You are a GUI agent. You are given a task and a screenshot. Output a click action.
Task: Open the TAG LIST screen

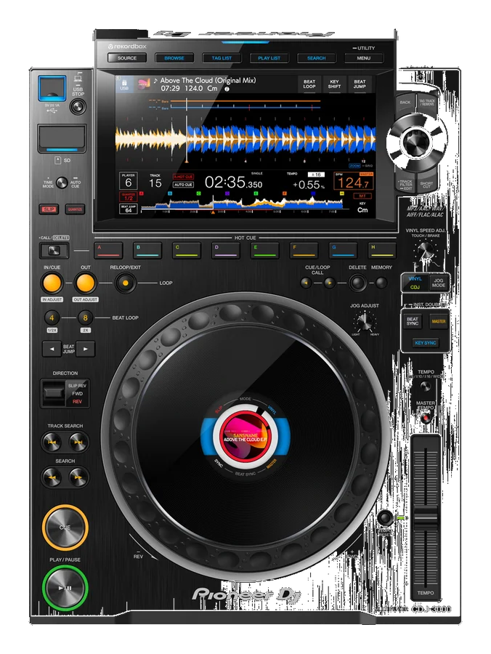(222, 58)
